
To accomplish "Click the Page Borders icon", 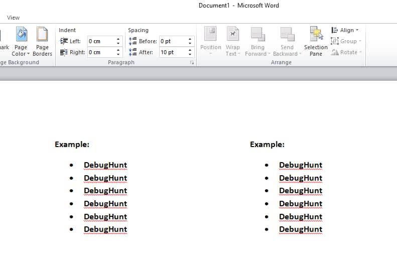I will (x=42, y=35).
